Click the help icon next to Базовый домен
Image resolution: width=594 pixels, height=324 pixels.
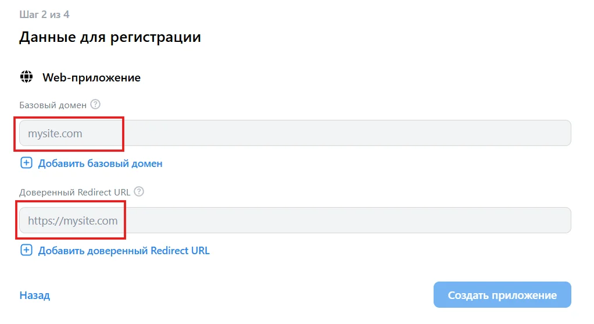[96, 105]
